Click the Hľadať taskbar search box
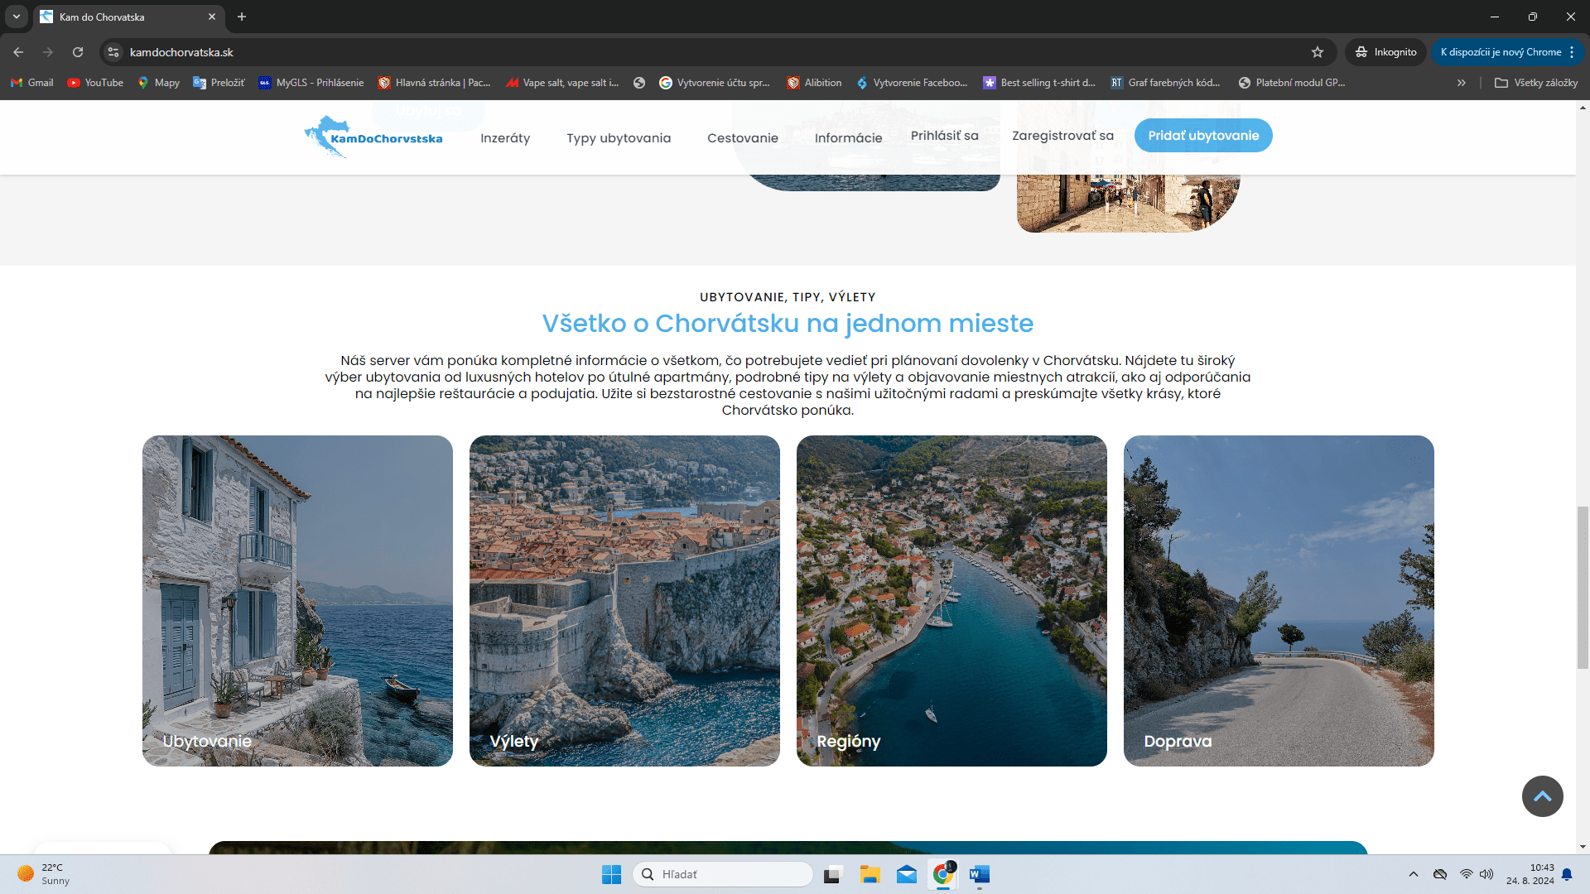 coord(723,874)
